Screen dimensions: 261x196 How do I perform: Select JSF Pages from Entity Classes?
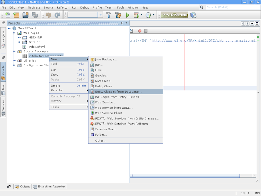point(126,97)
